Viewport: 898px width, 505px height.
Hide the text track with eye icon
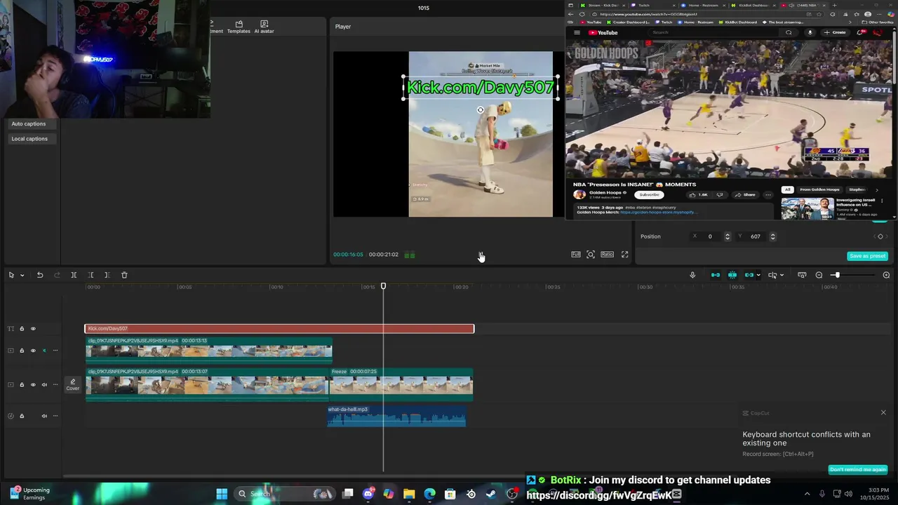click(x=33, y=328)
